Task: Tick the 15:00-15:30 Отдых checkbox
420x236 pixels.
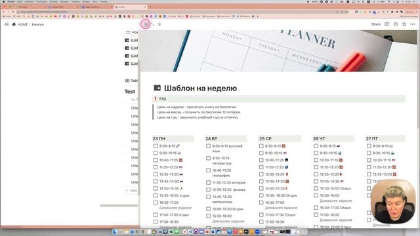Action: (209, 209)
